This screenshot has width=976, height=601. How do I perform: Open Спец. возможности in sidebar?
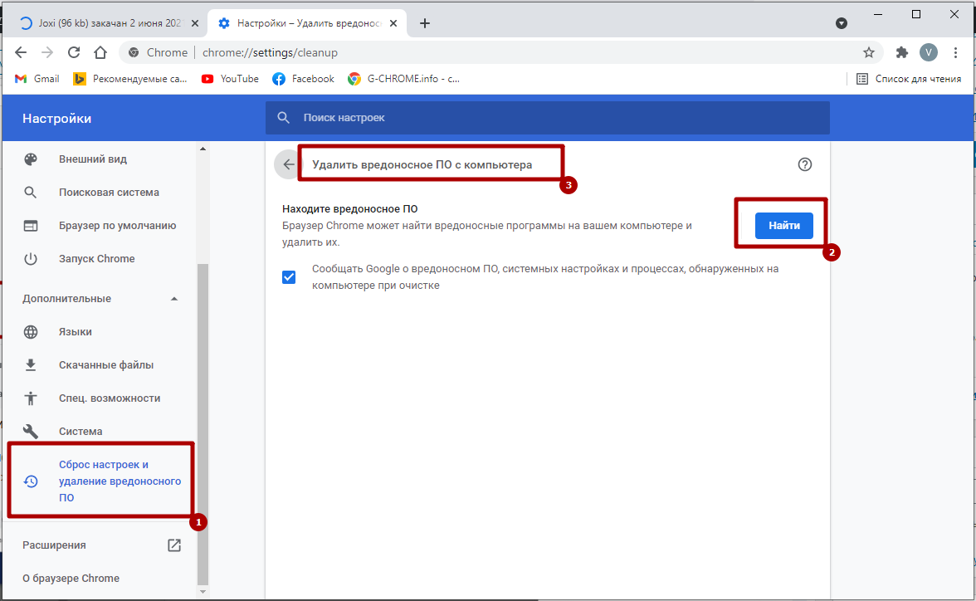(110, 398)
